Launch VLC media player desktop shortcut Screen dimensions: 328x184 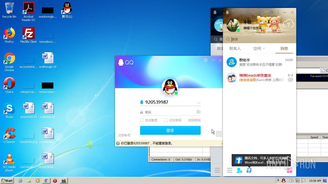point(9,162)
